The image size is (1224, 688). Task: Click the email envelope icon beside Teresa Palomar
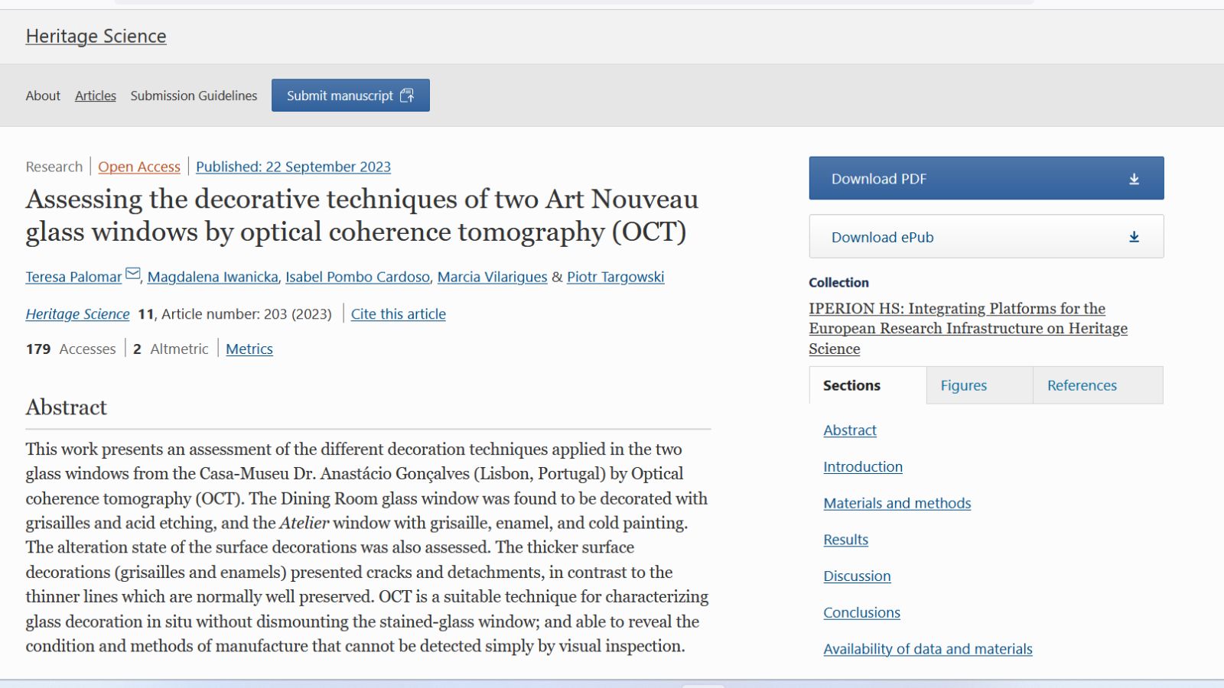[133, 274]
